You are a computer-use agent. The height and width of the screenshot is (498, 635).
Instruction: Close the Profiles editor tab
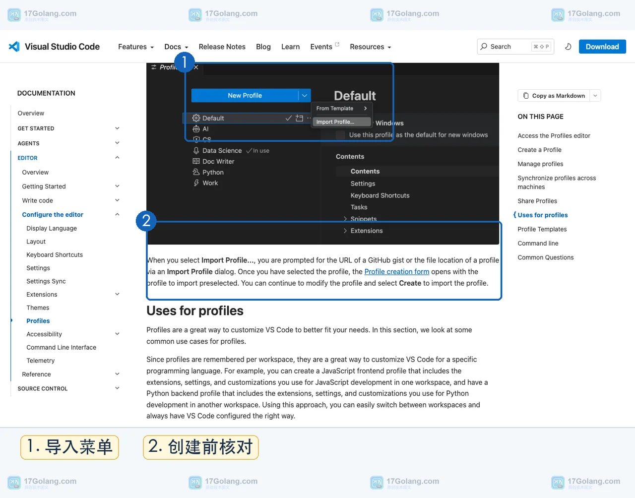click(x=196, y=67)
